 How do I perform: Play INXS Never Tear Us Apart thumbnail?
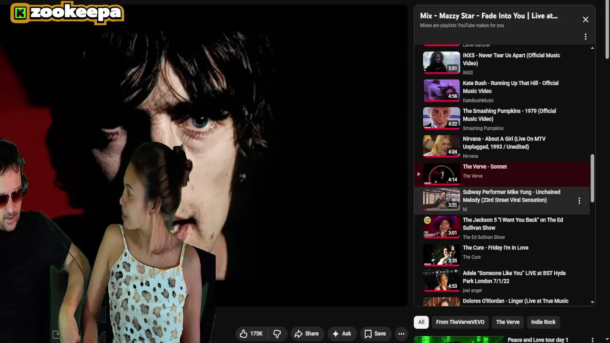point(441,62)
